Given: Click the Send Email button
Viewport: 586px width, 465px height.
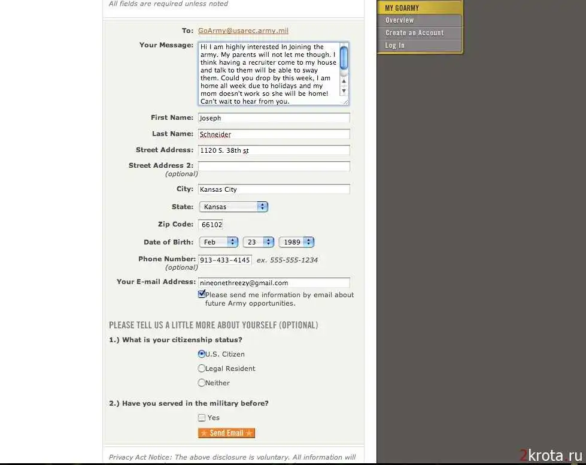Looking at the screenshot, I should coord(226,433).
